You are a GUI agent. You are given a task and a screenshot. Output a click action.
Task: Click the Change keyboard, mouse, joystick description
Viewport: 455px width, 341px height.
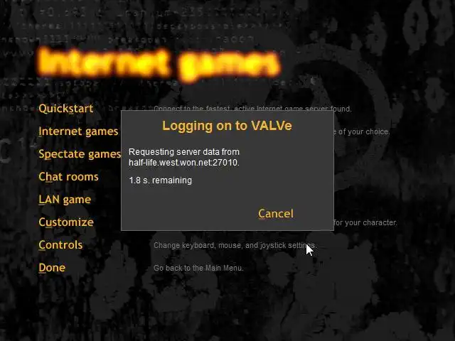[235, 245]
